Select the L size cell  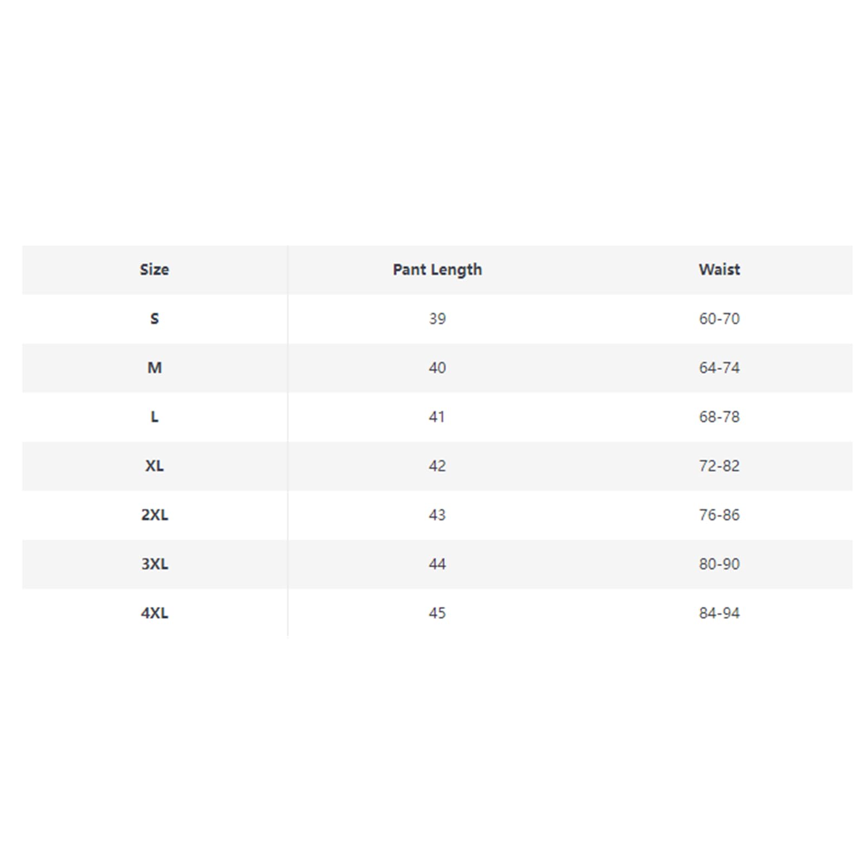click(x=154, y=417)
